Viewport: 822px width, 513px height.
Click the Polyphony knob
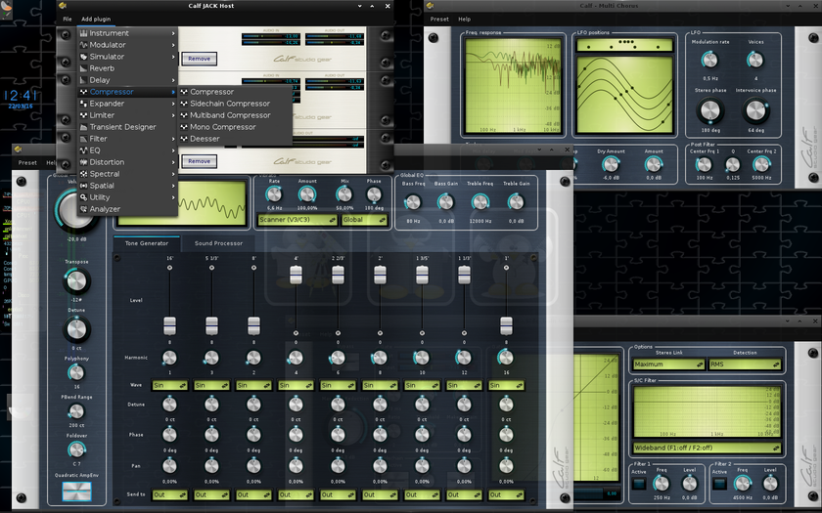[x=76, y=372]
